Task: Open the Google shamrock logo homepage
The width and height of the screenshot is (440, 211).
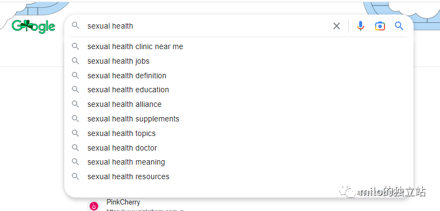Action: click(33, 26)
